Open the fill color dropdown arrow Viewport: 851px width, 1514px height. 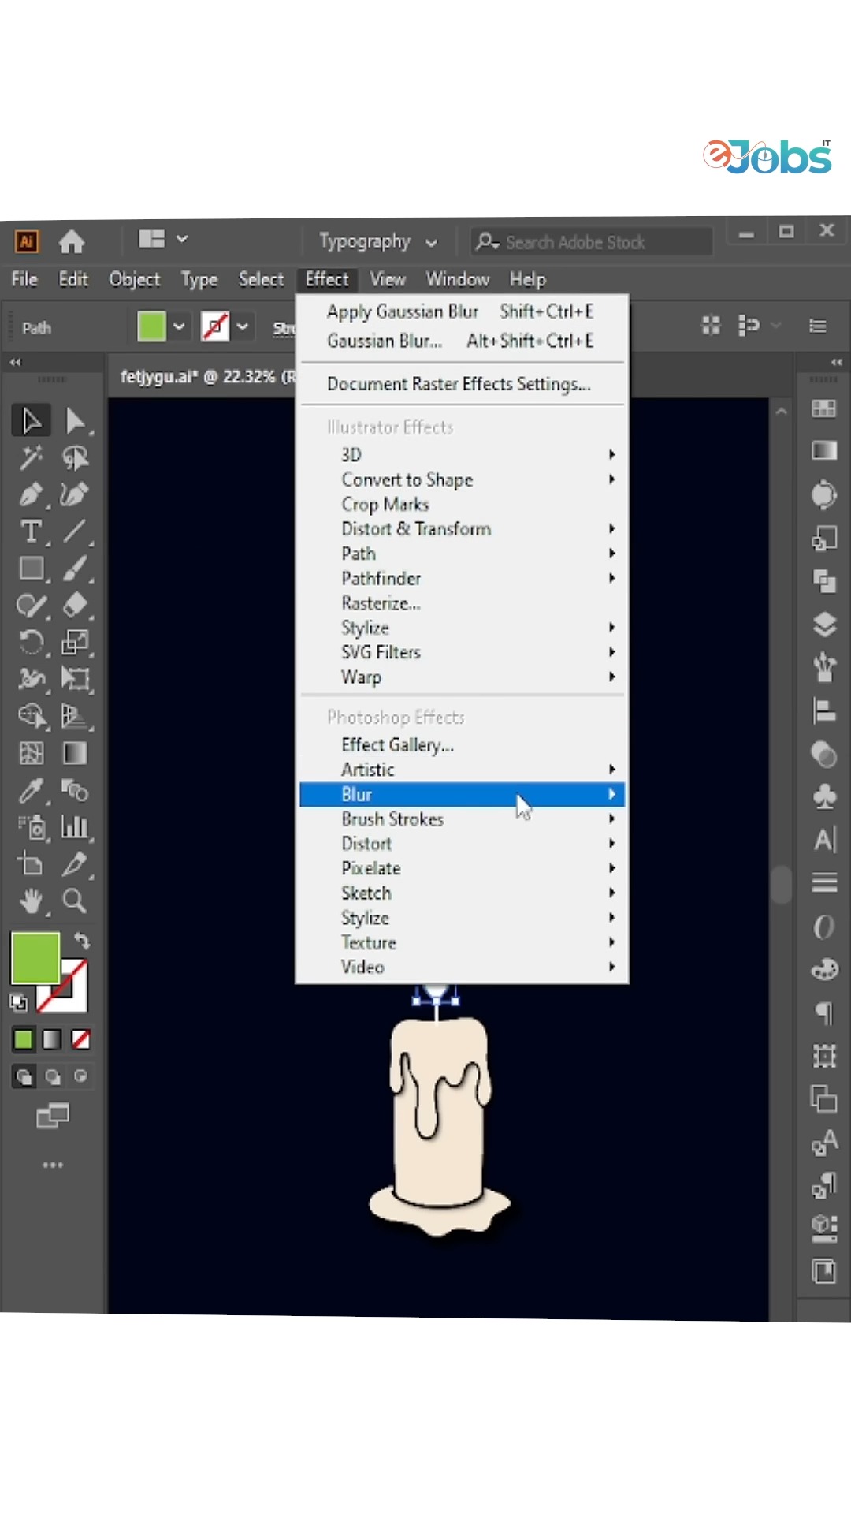point(180,326)
